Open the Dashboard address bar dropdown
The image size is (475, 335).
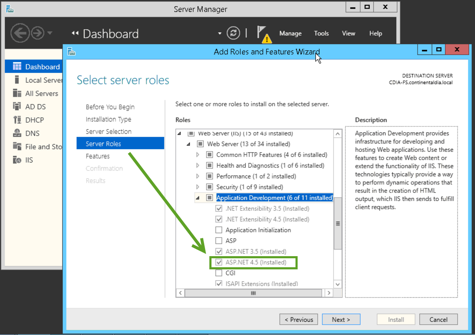tap(220, 33)
